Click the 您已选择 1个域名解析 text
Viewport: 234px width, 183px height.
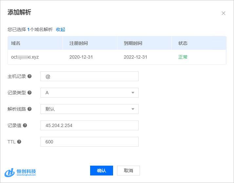coord(30,29)
